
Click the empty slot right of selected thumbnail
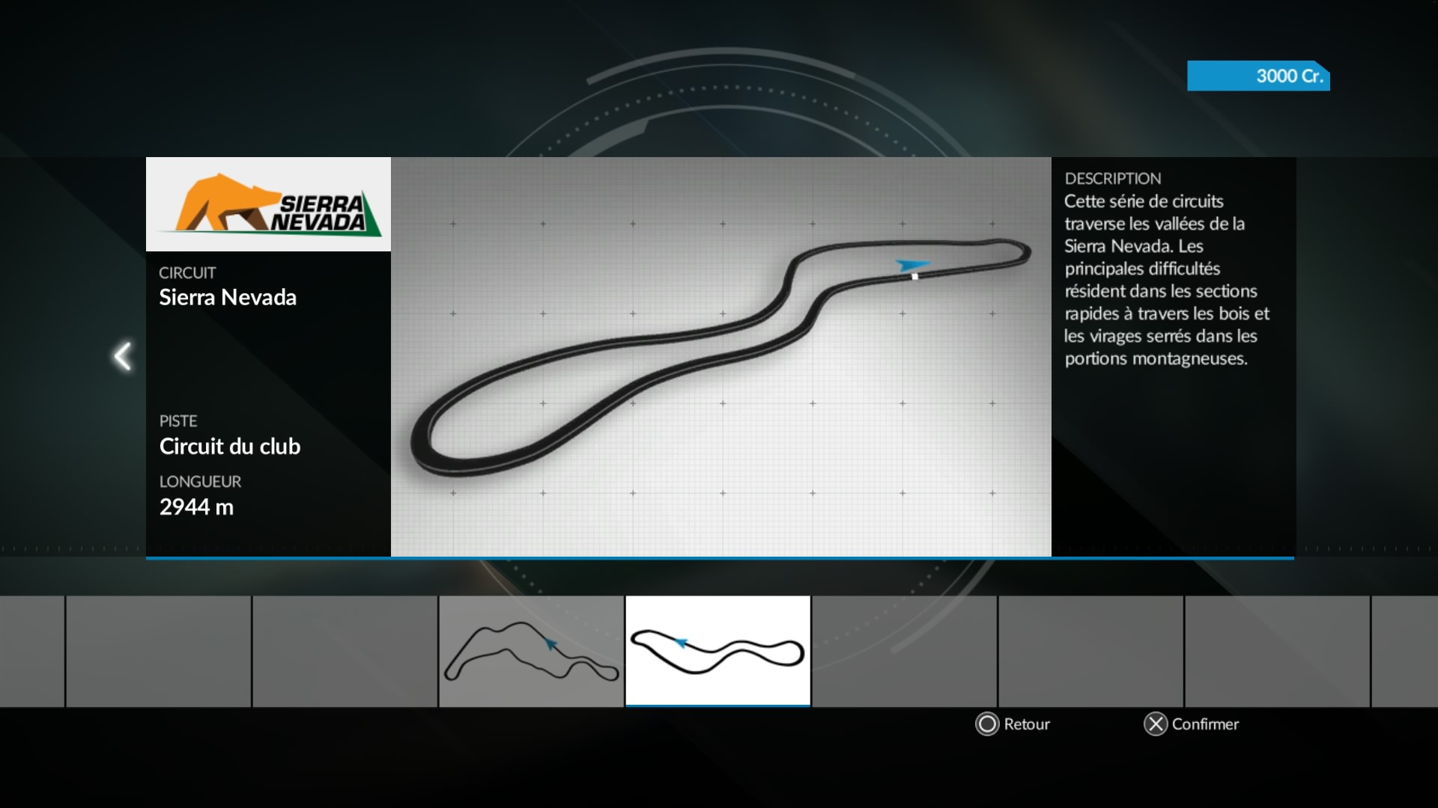(904, 651)
